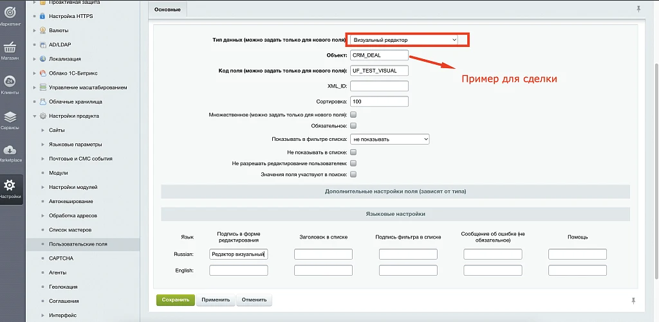The image size is (659, 322).
Task: Open Показывать в фильтре списка dropdown
Action: (x=389, y=139)
